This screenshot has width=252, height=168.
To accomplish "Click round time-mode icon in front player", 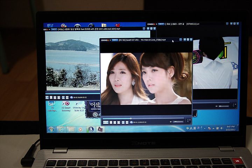I will point(131,122).
